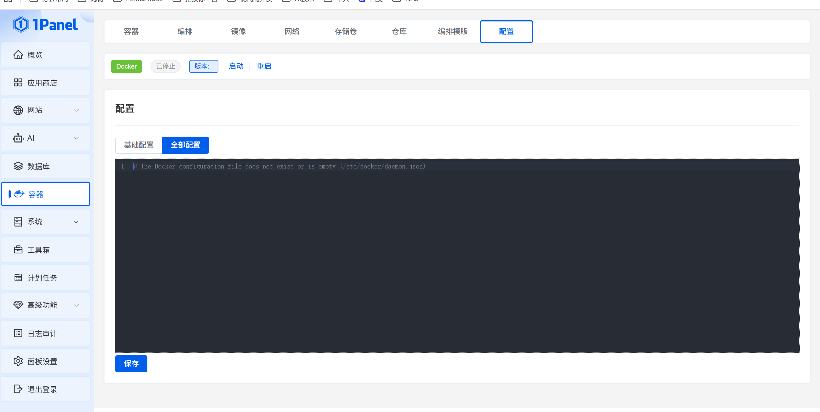Viewport: 820px width, 412px height.
Task: Open 日志审计 list icon
Action: (18, 334)
